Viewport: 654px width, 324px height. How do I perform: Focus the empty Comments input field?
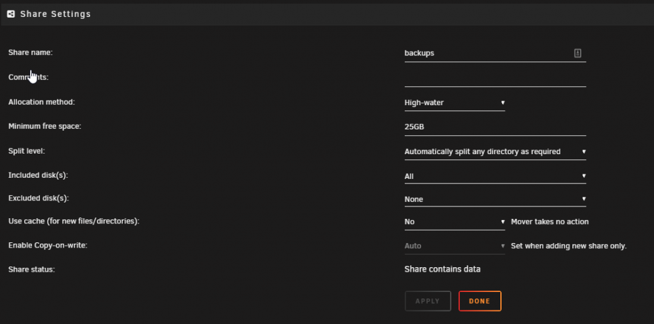[495, 78]
